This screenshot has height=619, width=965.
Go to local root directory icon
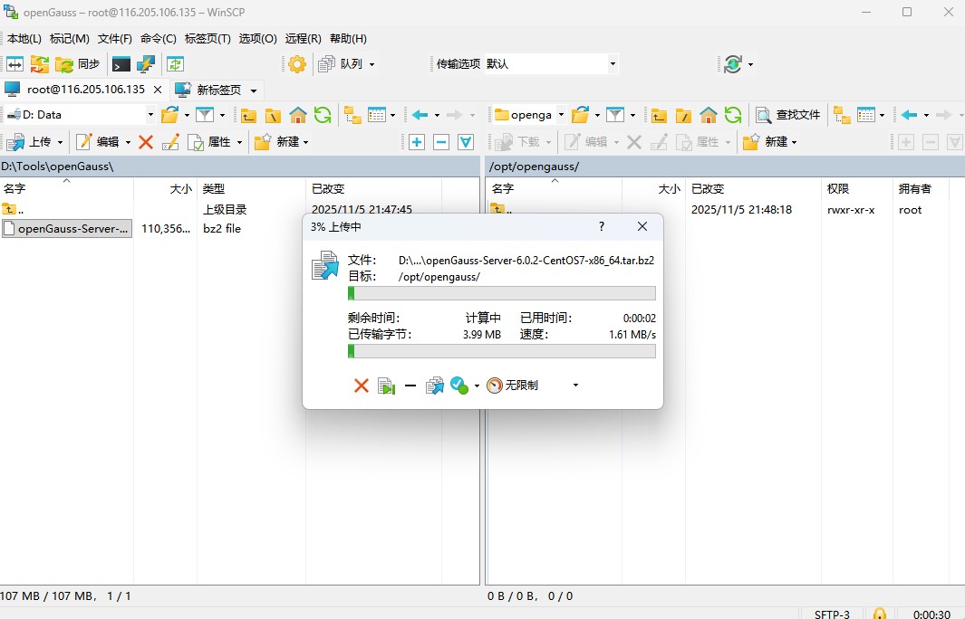tap(274, 115)
